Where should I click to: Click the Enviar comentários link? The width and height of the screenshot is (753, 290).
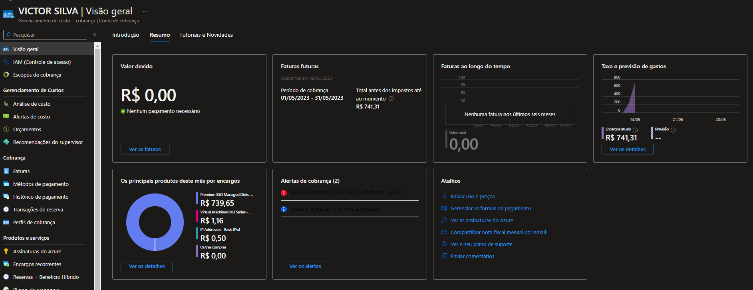click(472, 256)
